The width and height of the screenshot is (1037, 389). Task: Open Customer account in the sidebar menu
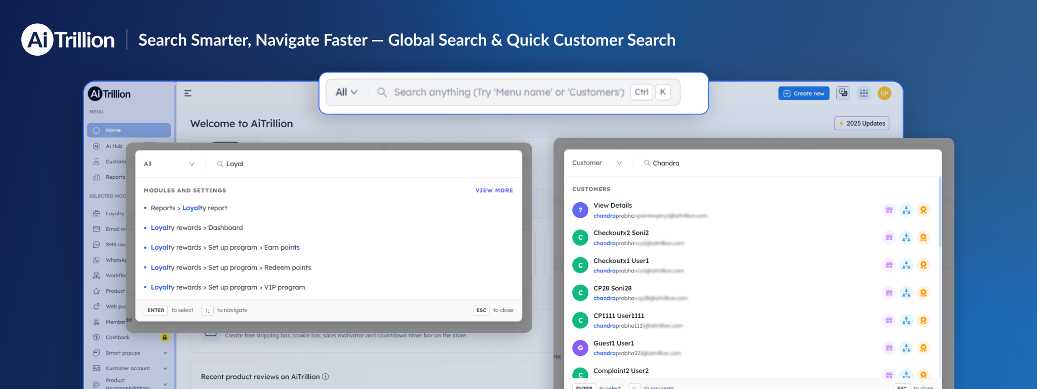[x=128, y=368]
